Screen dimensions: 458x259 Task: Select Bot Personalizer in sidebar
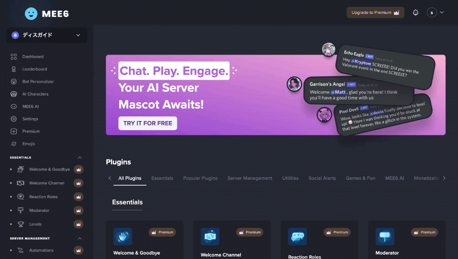tap(38, 82)
